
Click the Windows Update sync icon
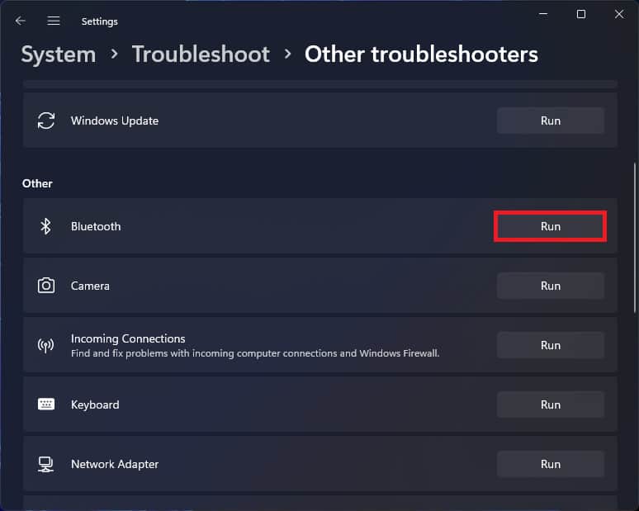(x=46, y=121)
